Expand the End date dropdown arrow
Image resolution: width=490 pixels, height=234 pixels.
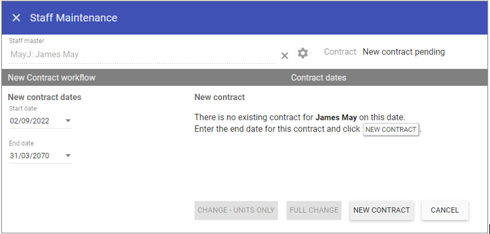click(x=68, y=155)
